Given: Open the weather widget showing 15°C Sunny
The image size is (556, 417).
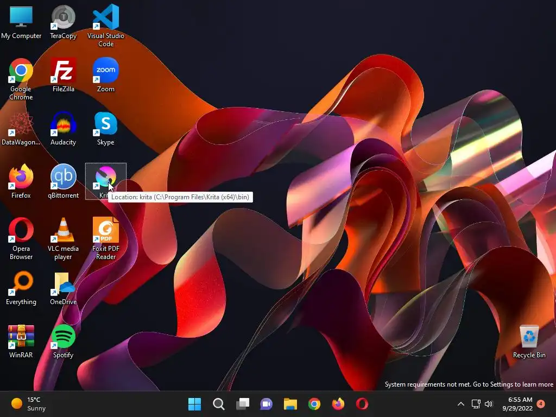Looking at the screenshot, I should point(28,404).
